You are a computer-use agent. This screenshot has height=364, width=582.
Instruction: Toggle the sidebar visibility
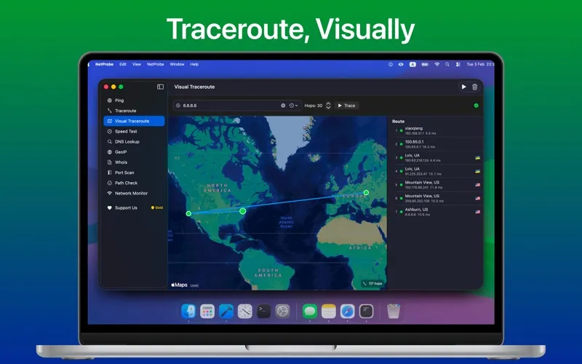(x=160, y=87)
